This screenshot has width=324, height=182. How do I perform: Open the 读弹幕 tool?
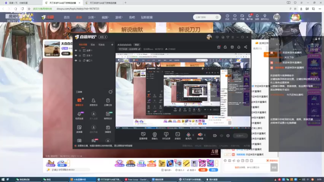click(x=79, y=129)
